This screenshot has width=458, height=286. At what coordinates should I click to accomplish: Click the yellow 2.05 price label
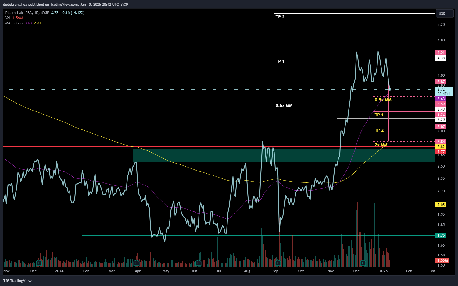click(x=441, y=205)
